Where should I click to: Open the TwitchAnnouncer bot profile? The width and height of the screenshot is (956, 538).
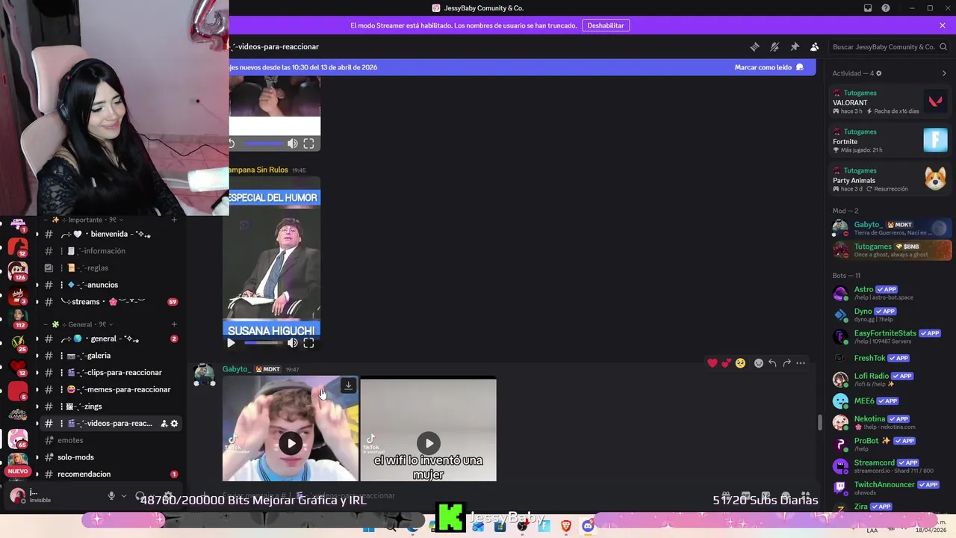890,488
